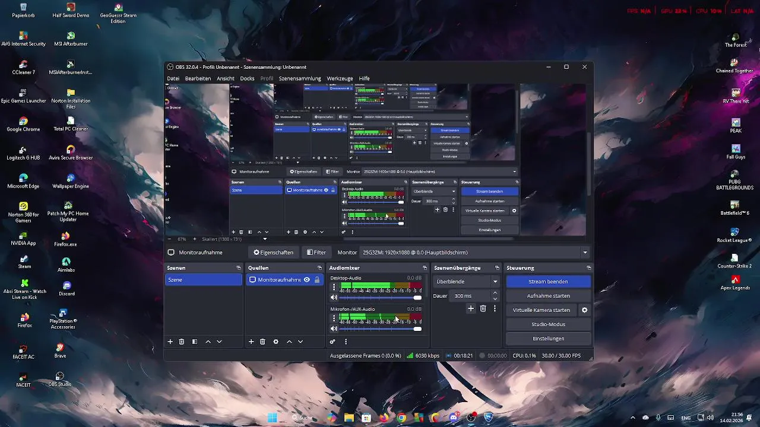Toggle Studio-Modus in the Steuerung dock
760x427 pixels.
tap(548, 324)
